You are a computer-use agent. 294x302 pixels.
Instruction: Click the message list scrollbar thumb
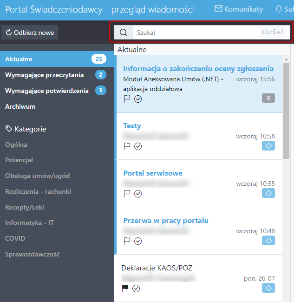coord(286,111)
